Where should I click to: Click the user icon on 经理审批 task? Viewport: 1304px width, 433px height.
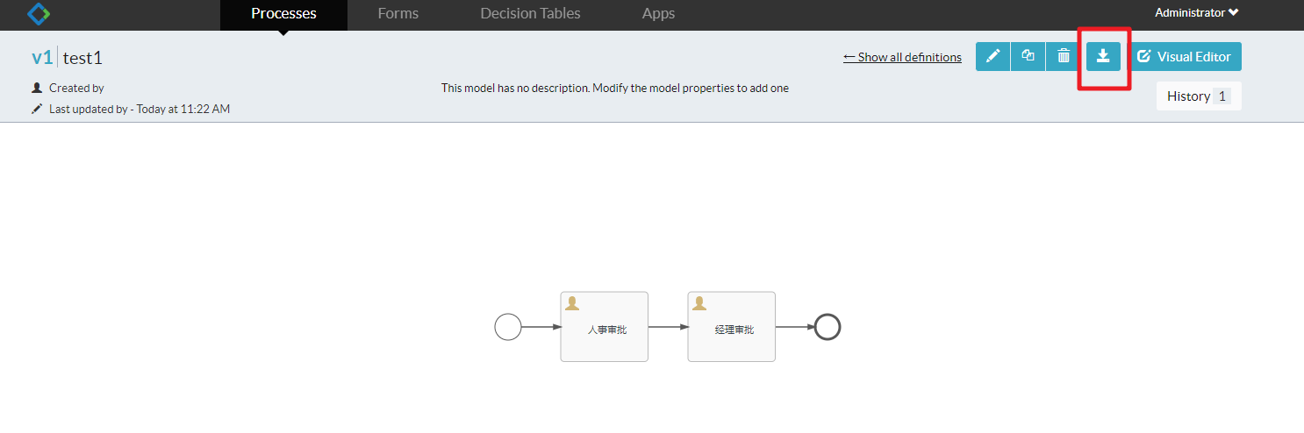(x=699, y=303)
